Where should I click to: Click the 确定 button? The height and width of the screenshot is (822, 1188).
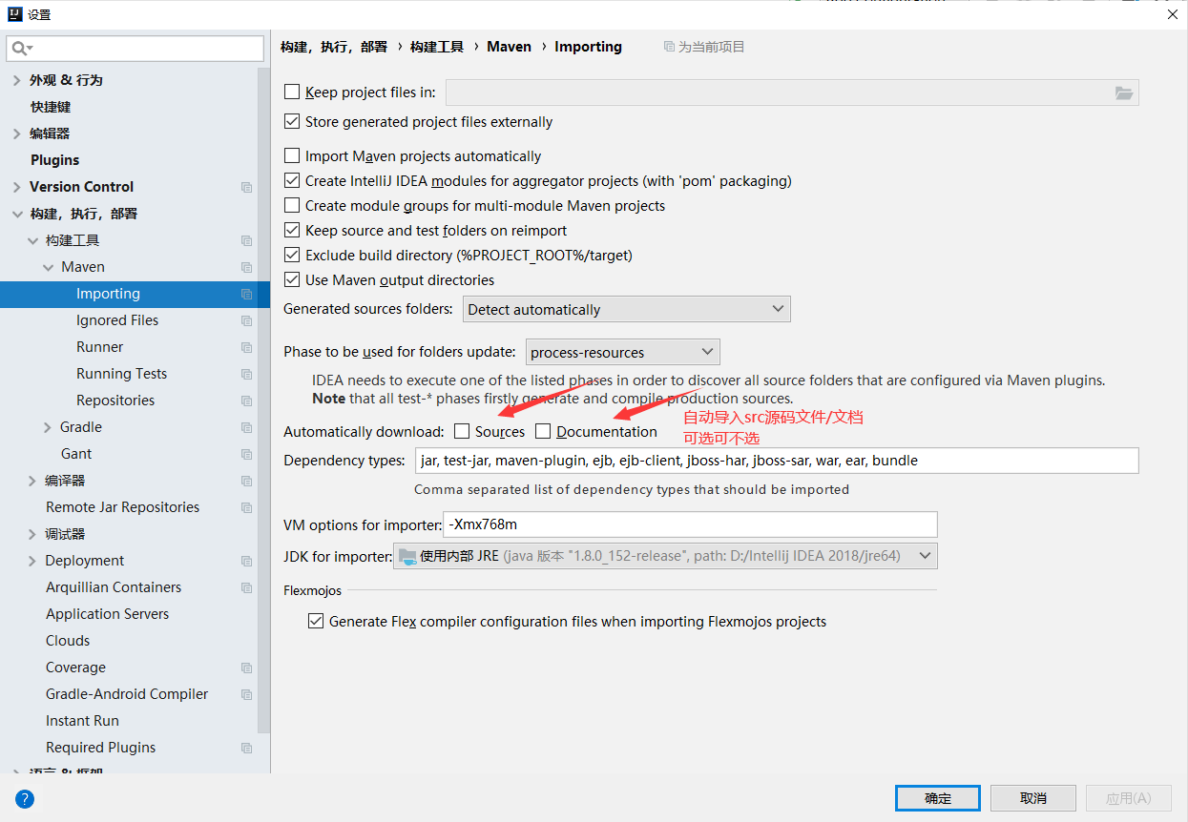tap(938, 798)
